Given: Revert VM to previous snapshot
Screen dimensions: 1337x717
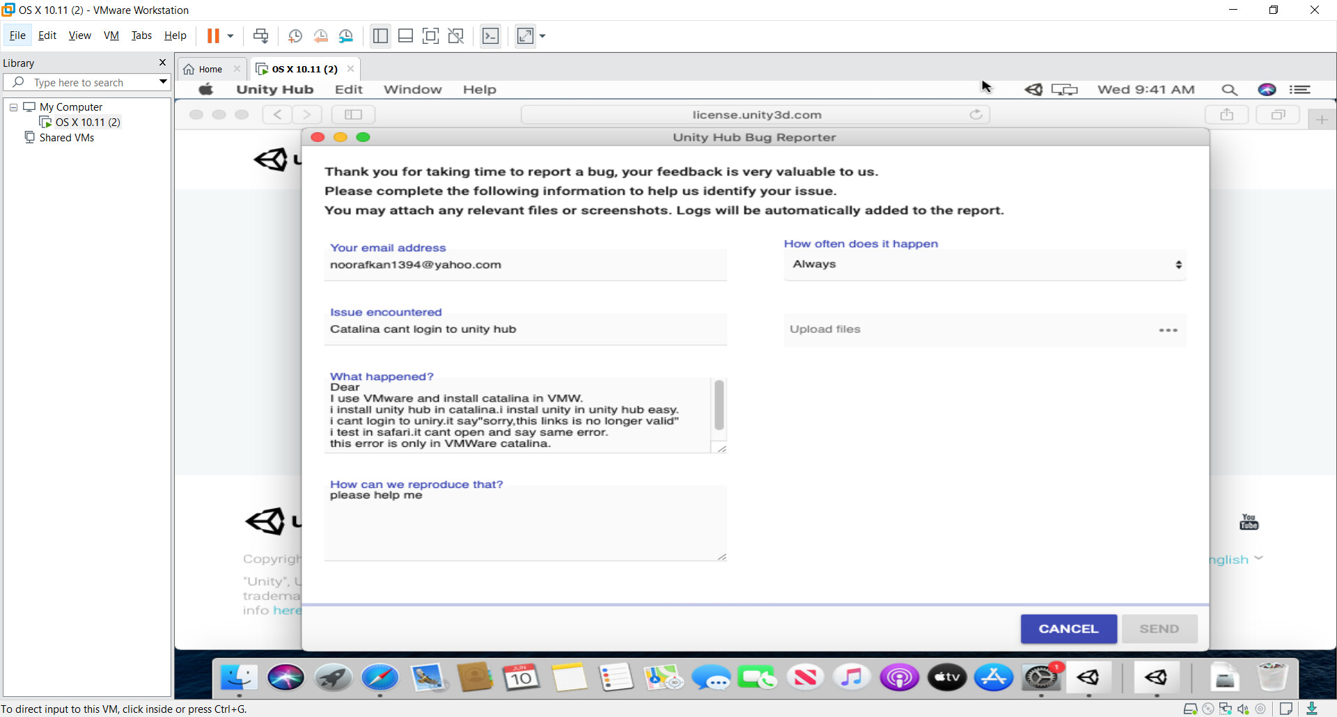Looking at the screenshot, I should click(x=320, y=36).
